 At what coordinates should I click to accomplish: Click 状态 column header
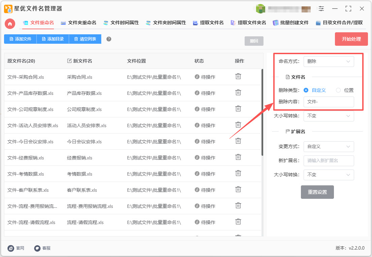pos(199,61)
